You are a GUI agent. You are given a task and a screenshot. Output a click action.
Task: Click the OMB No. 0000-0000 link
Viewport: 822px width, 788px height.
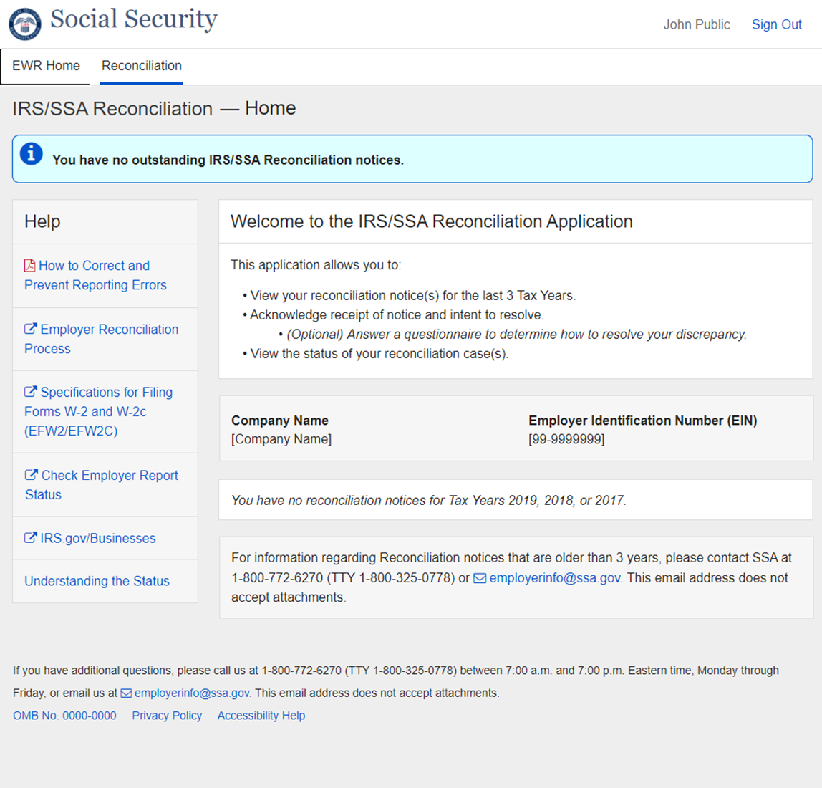tap(64, 716)
